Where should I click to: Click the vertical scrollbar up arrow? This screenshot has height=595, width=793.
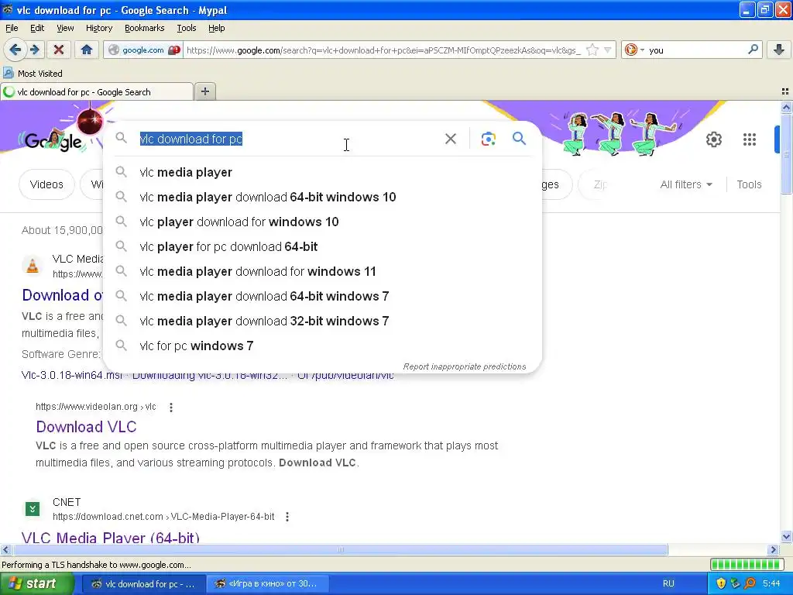[786, 107]
